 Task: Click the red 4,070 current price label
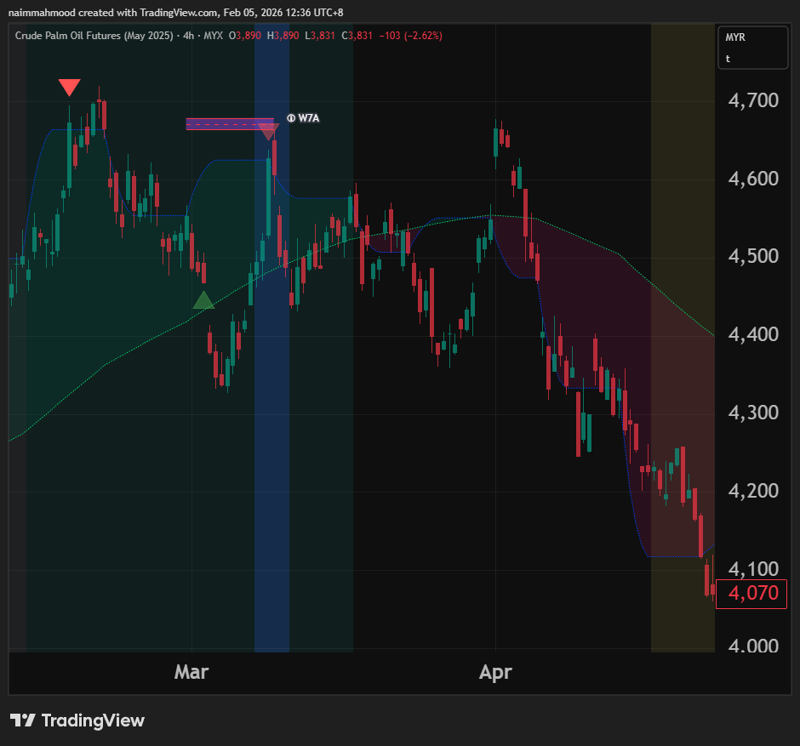[x=746, y=593]
